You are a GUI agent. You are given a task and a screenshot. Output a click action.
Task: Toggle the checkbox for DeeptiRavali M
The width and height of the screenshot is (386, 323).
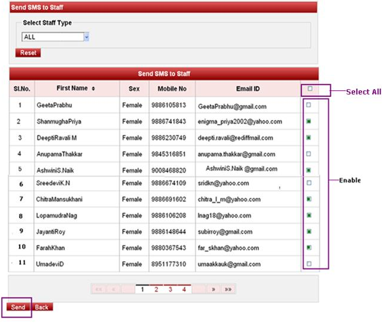click(308, 137)
